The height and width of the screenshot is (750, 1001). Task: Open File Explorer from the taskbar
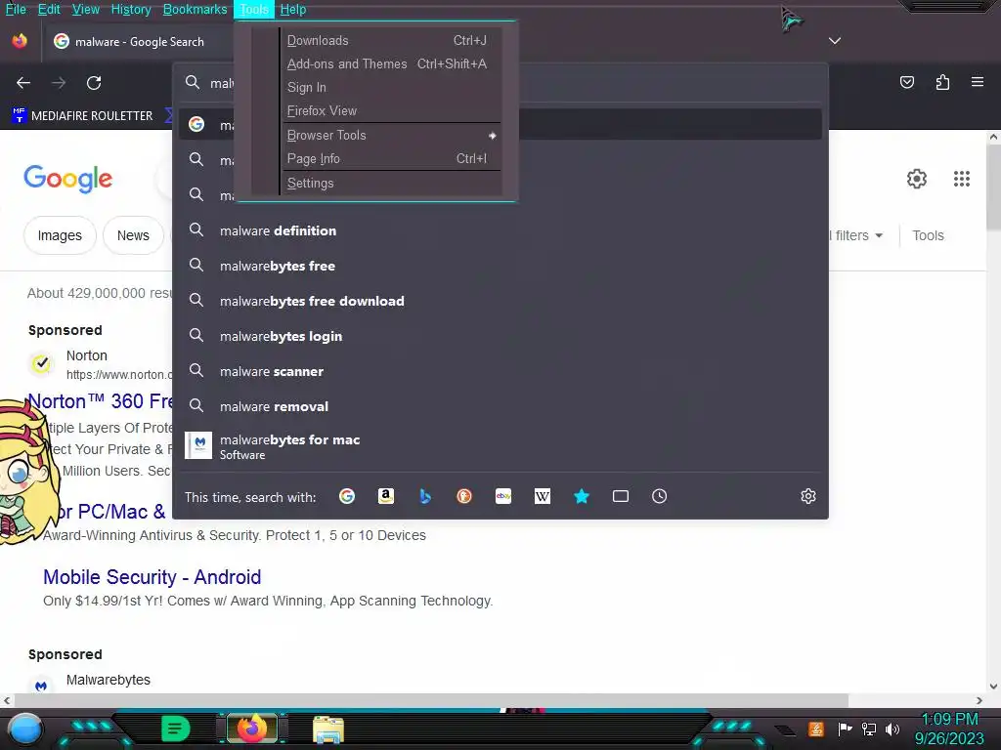coord(328,729)
